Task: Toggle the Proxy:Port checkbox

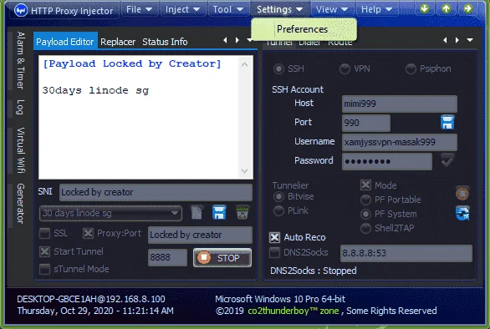Action: [88, 233]
